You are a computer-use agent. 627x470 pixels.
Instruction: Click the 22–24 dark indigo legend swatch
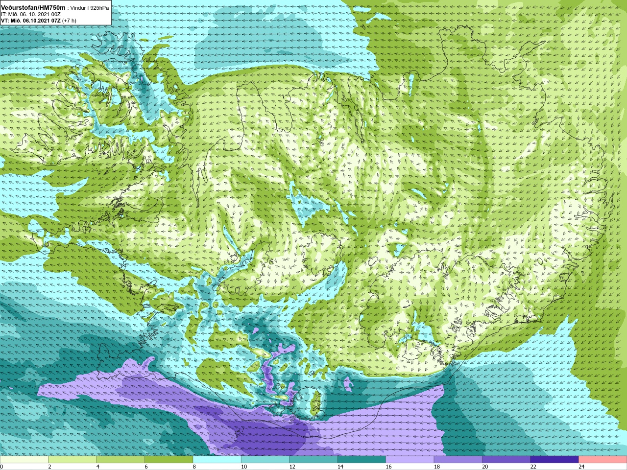click(x=555, y=460)
